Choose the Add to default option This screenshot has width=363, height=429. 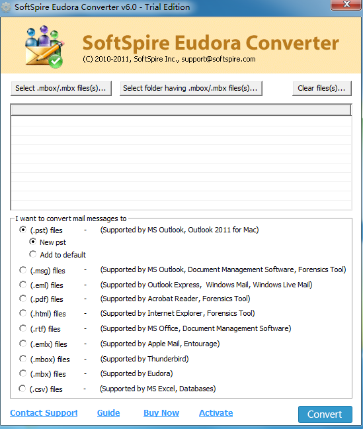32,254
